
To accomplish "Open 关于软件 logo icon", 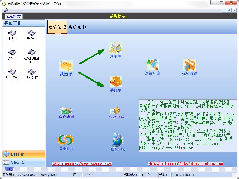I will [66, 140].
